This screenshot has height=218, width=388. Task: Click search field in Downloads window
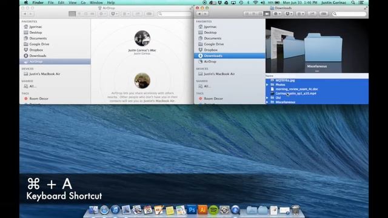(x=349, y=14)
